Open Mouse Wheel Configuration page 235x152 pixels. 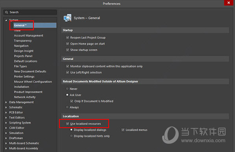[x=33, y=82]
